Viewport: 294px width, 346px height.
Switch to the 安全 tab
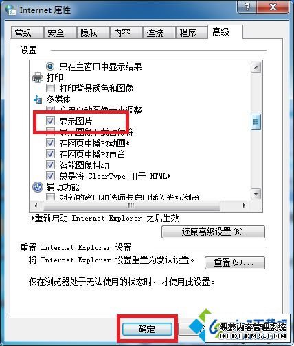(x=56, y=33)
